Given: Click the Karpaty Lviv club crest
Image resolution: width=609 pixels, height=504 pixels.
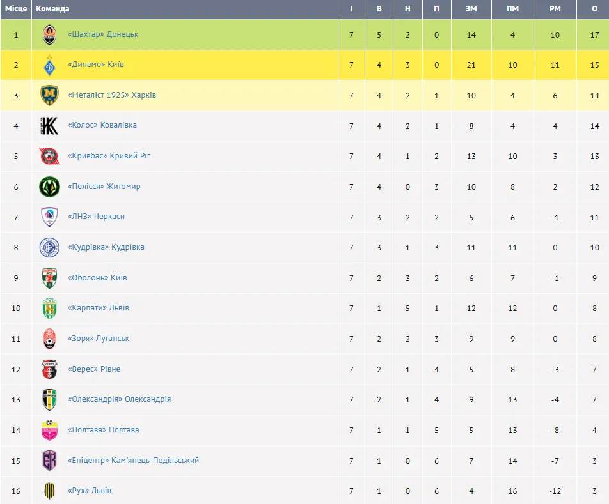Looking at the screenshot, I should (x=49, y=308).
